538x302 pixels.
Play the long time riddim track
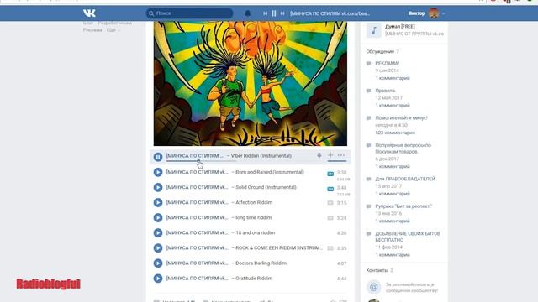pyautogui.click(x=158, y=217)
